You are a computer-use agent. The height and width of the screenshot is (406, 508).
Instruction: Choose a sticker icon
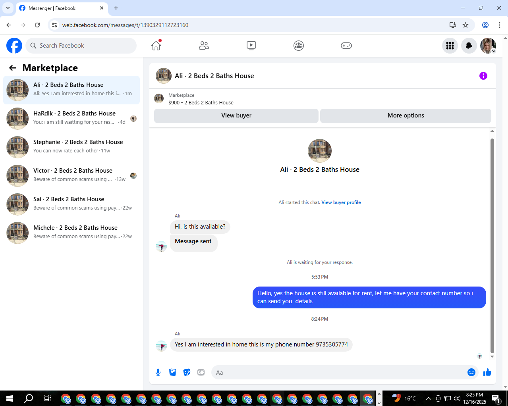pyautogui.click(x=187, y=372)
